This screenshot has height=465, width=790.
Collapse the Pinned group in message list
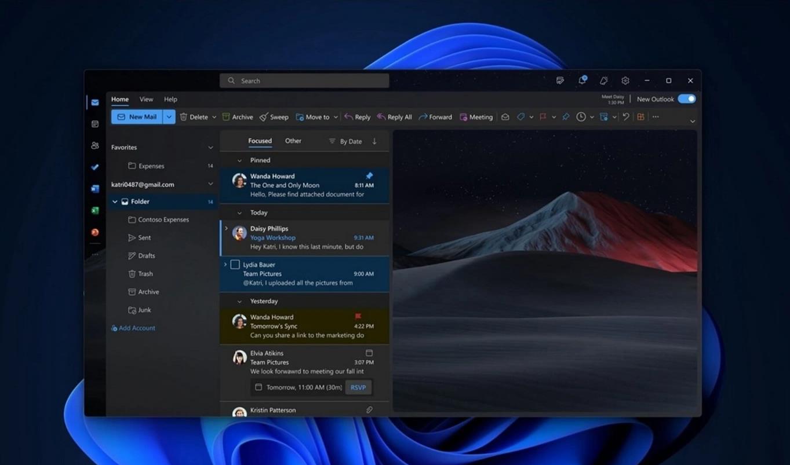click(239, 160)
